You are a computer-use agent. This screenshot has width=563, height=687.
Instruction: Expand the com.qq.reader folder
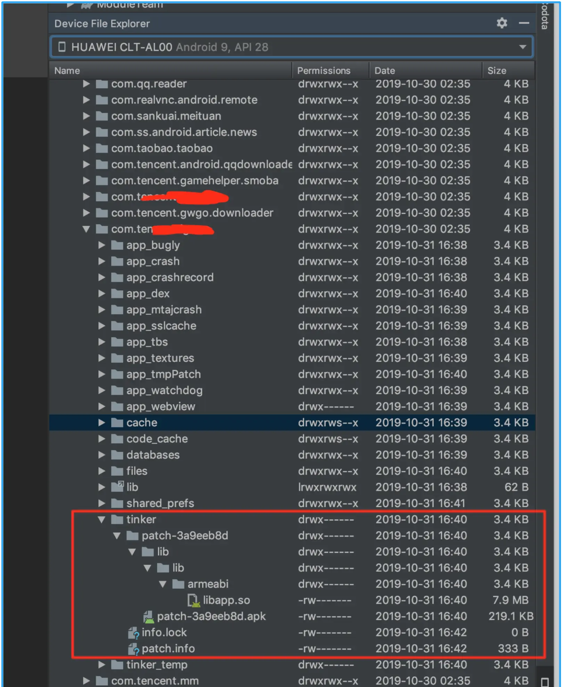(86, 84)
